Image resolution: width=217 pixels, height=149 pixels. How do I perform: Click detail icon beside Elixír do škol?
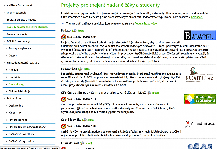point(82,143)
